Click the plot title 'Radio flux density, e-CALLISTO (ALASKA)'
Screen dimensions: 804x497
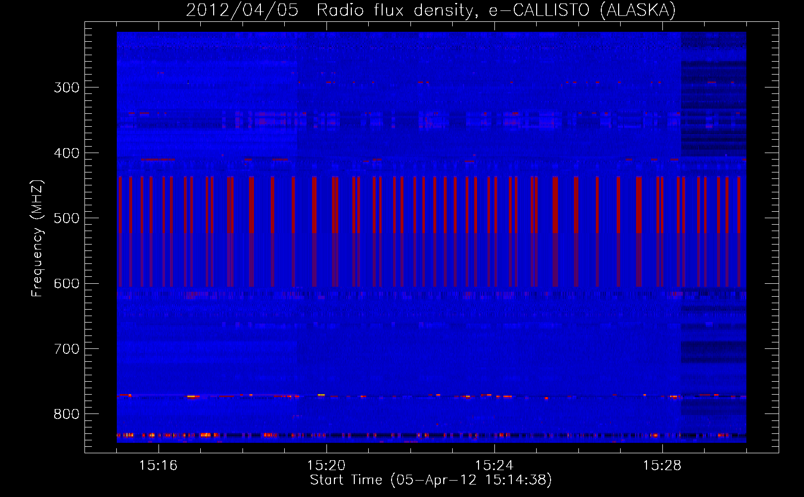click(496, 10)
